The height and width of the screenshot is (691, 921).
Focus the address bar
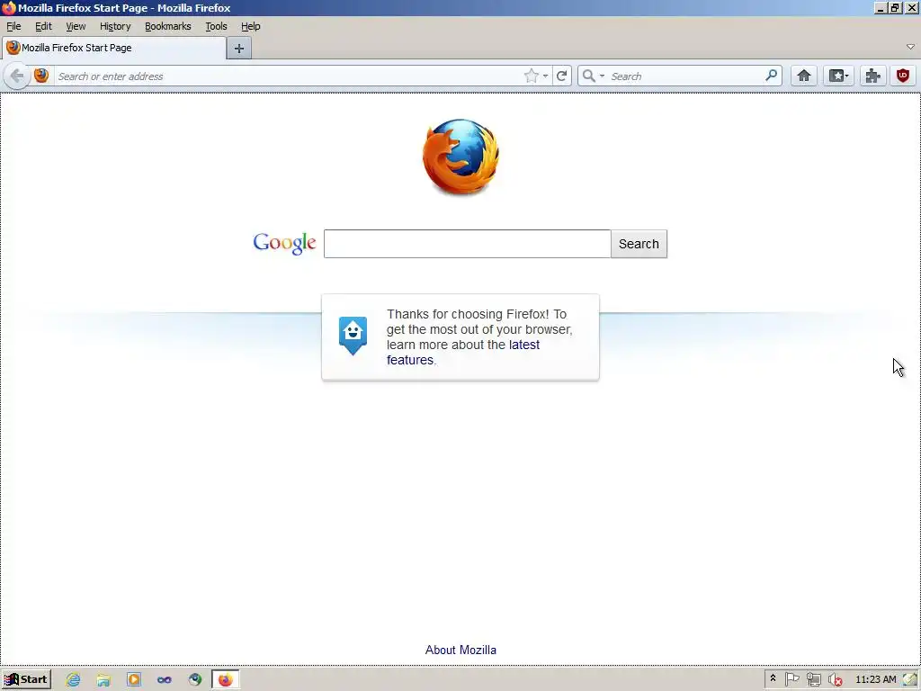tap(288, 76)
